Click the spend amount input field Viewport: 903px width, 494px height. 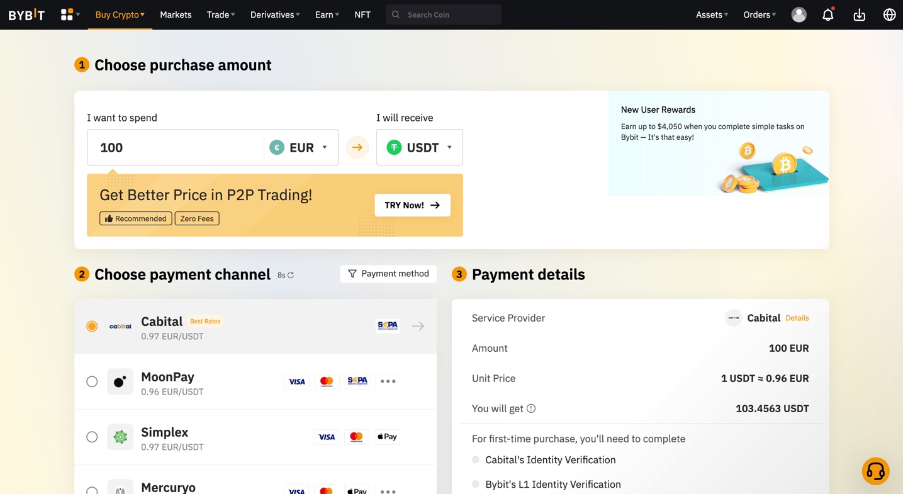point(176,147)
